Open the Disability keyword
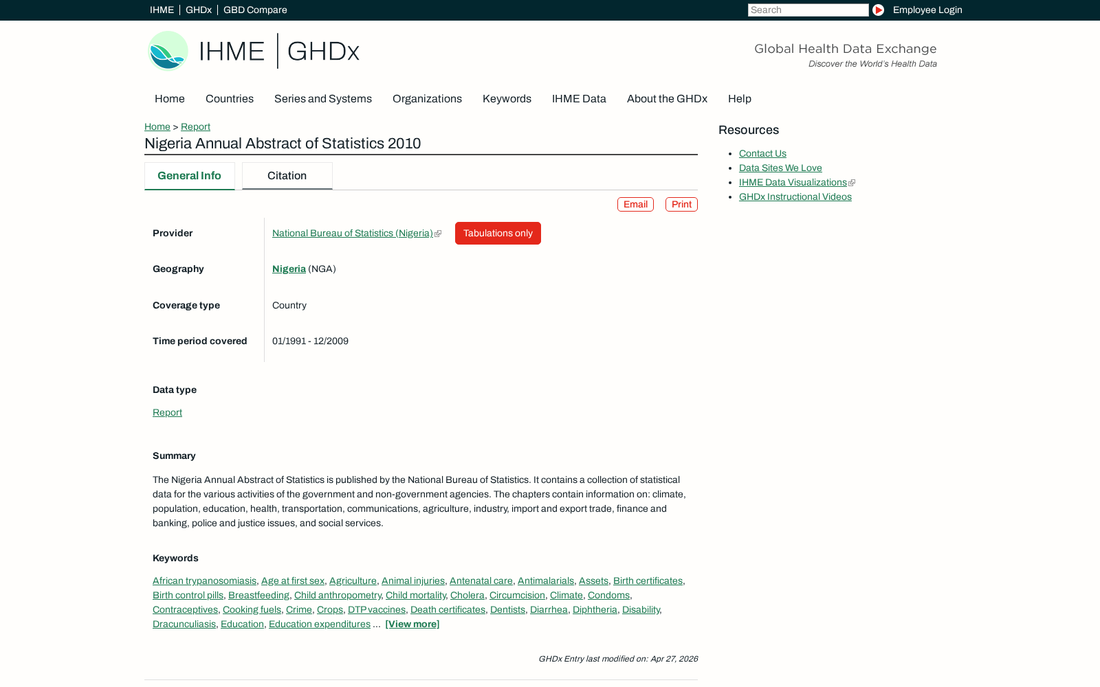 coord(641,609)
